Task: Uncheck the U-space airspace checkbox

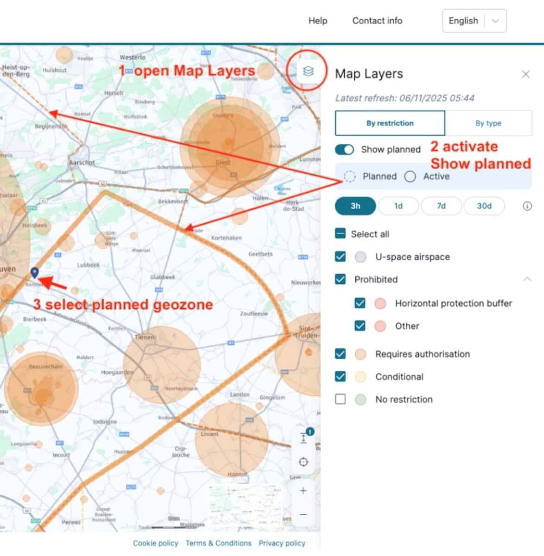Action: click(340, 257)
